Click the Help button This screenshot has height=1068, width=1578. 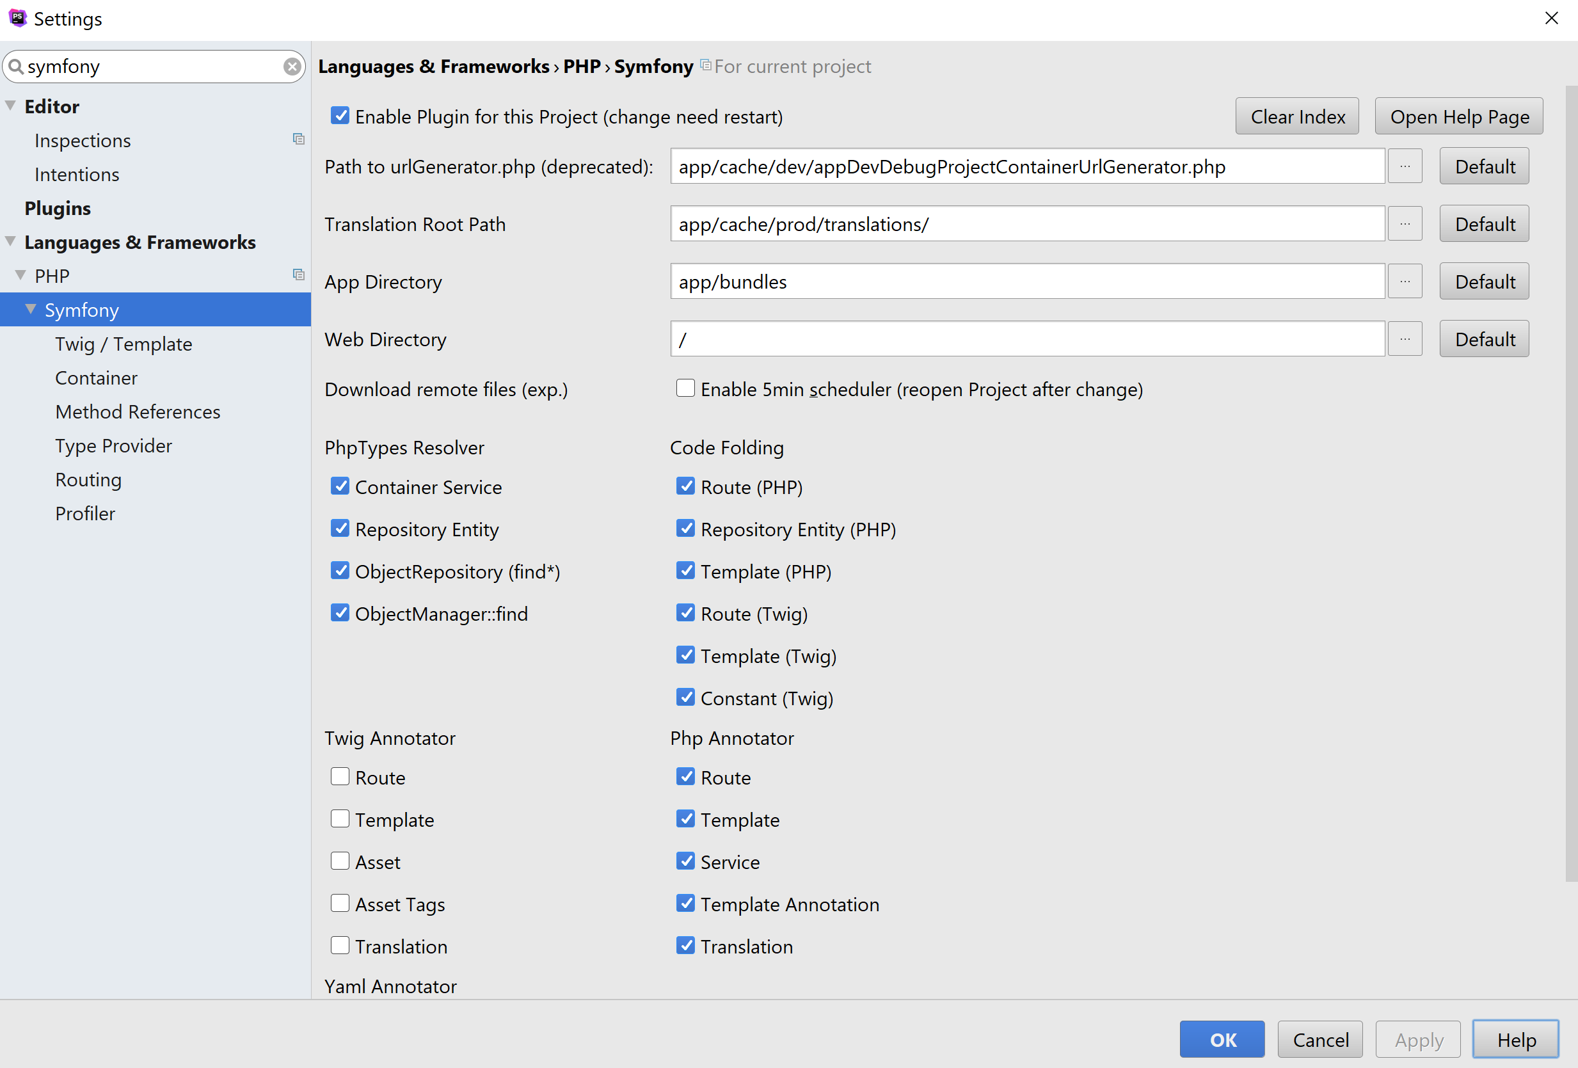pyautogui.click(x=1516, y=1039)
